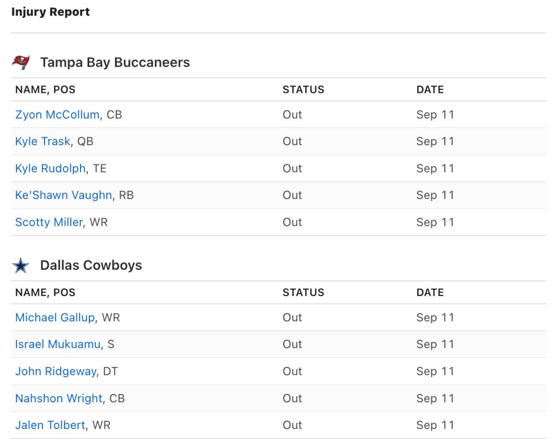Image resolution: width=552 pixels, height=439 pixels.
Task: Select the Kyle Rudolph link
Action: tap(50, 168)
